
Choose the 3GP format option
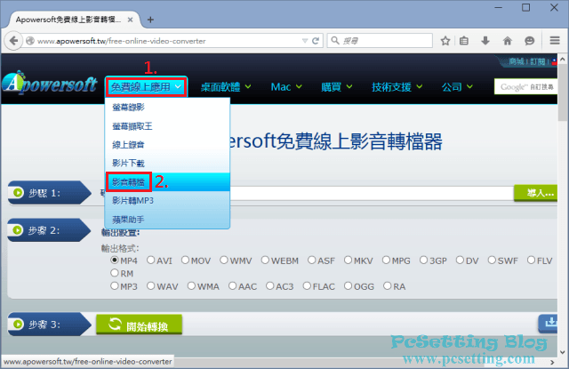[x=423, y=261]
